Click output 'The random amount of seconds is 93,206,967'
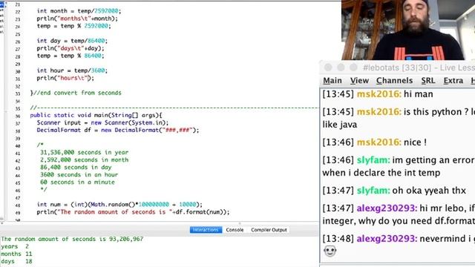475x267 pixels. [x=72, y=239]
